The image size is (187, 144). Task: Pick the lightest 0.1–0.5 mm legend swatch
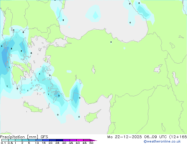(x=5, y=140)
